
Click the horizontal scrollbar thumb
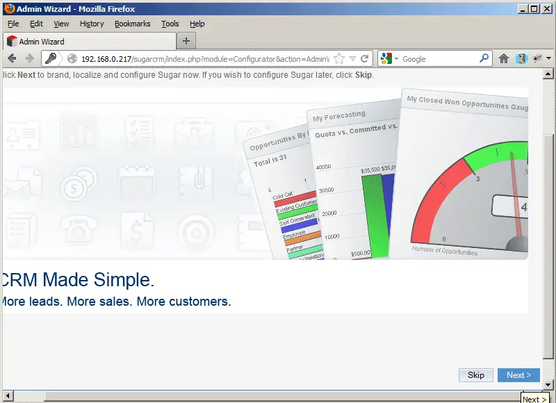(x=282, y=396)
